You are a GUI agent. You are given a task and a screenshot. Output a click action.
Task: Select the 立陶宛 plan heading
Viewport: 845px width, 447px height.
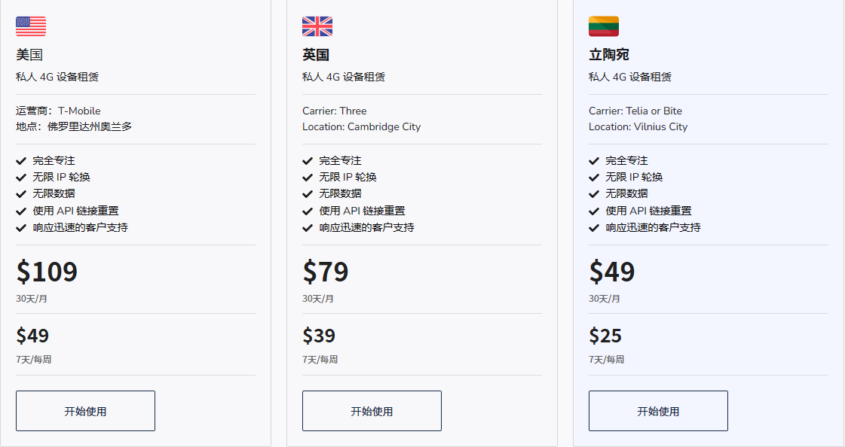pos(609,54)
